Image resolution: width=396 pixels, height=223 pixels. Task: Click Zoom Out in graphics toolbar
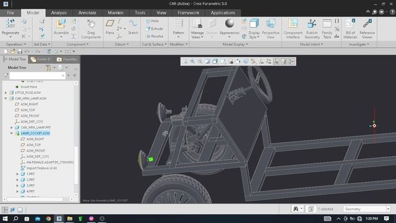(x=200, y=61)
